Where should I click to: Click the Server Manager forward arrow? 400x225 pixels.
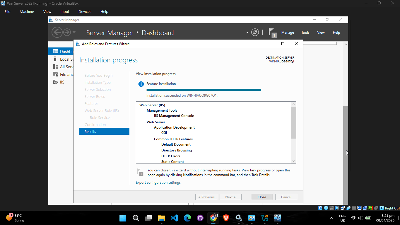tap(67, 32)
